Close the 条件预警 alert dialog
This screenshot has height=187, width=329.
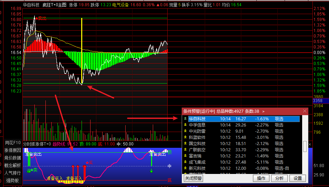click(305, 111)
